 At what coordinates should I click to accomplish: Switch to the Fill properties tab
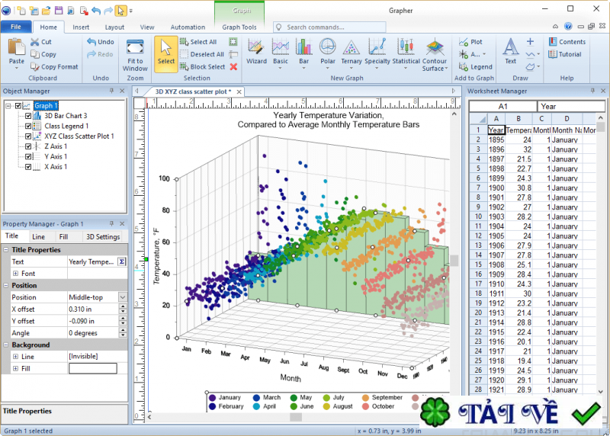[63, 237]
